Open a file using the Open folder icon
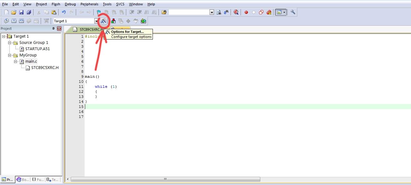Screen dimensions: 411x185 13,12
